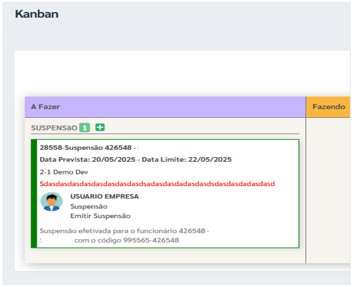Click the empty area below the suspension card
Image resolution: width=354 pixels, height=287 pixels.
point(165,256)
